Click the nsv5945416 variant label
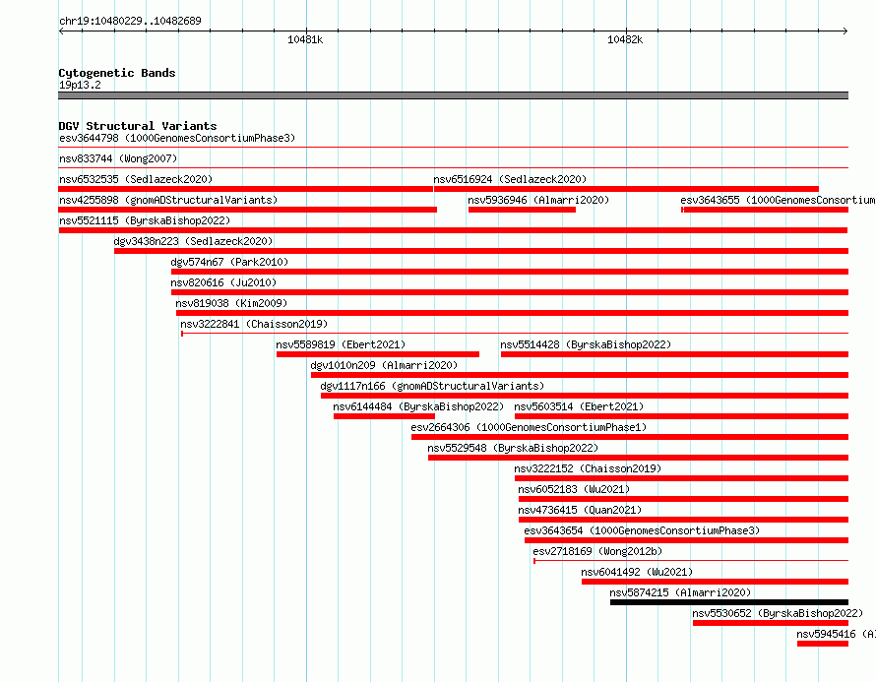The image size is (876, 682). [x=836, y=634]
